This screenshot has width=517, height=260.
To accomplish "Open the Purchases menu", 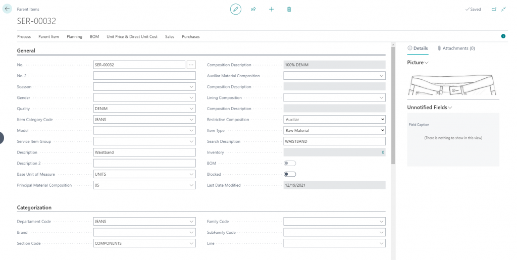I will coord(190,36).
